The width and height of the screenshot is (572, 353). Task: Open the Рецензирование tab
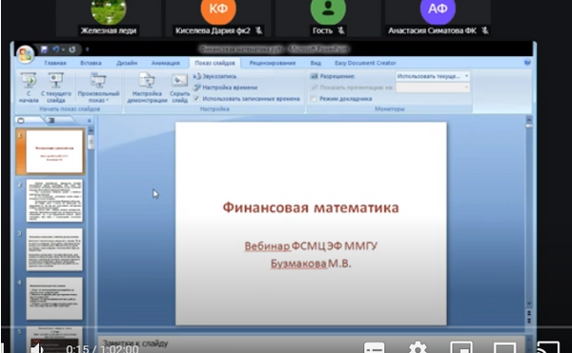pos(272,63)
